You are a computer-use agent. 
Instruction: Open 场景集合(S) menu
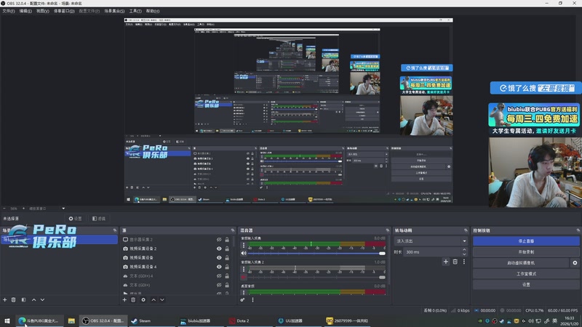point(114,11)
